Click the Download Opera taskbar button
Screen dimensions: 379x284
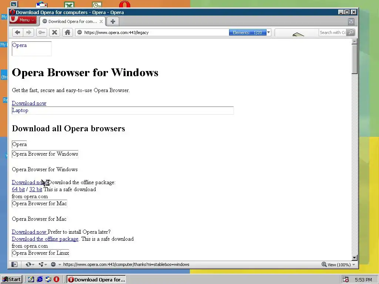(96, 280)
